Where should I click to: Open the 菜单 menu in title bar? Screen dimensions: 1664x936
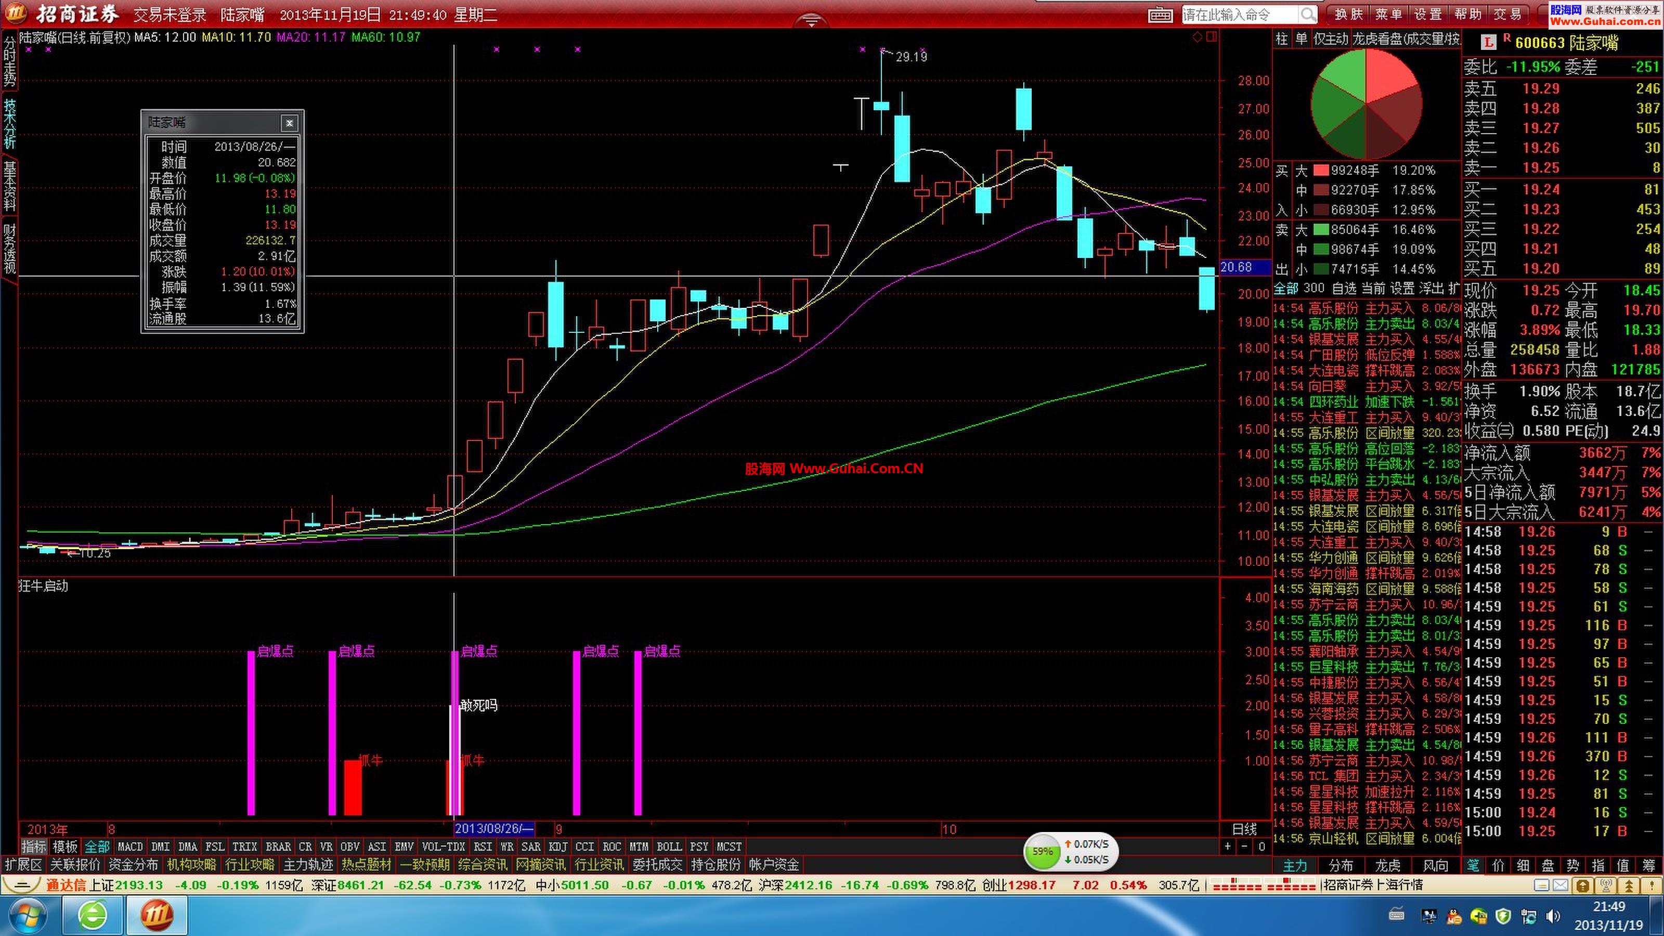[x=1388, y=14]
